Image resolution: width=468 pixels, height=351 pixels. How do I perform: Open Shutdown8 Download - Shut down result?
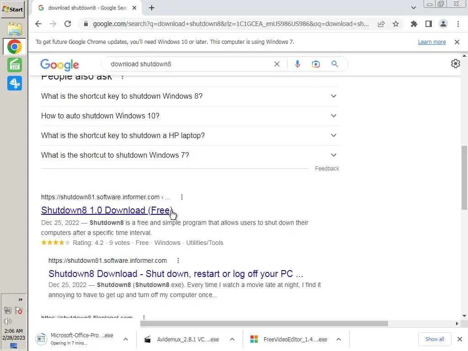pyautogui.click(x=176, y=274)
